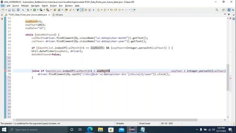Image resolution: width=236 pixels, height=133 pixels.
Task: Click the Eclipse IDE taskbar icon
Action: click(x=132, y=130)
